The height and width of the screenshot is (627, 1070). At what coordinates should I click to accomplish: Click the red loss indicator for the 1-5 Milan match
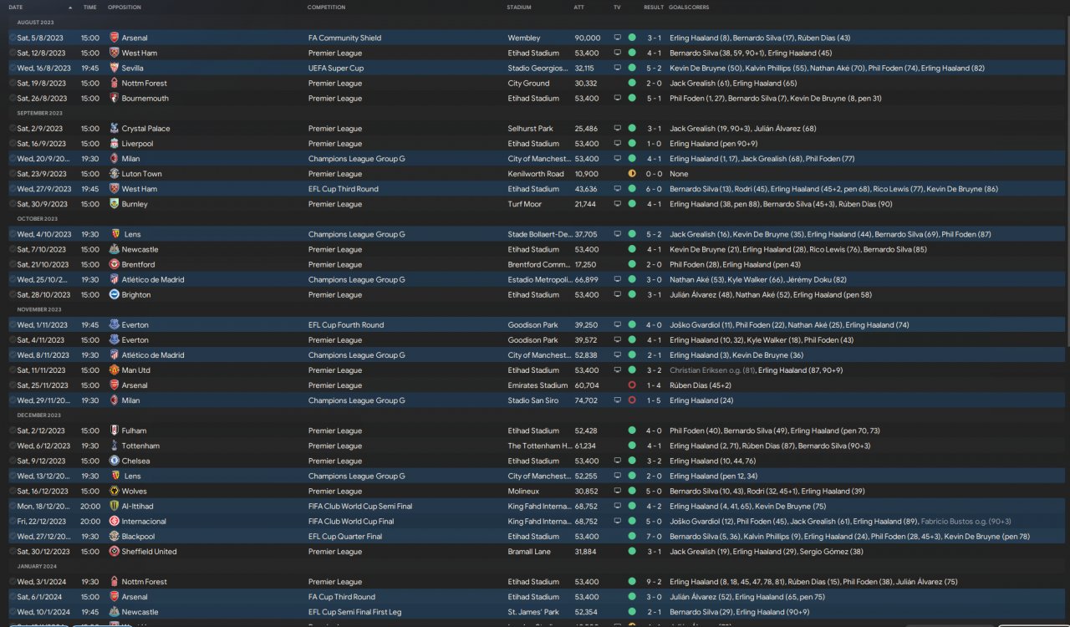pos(632,400)
